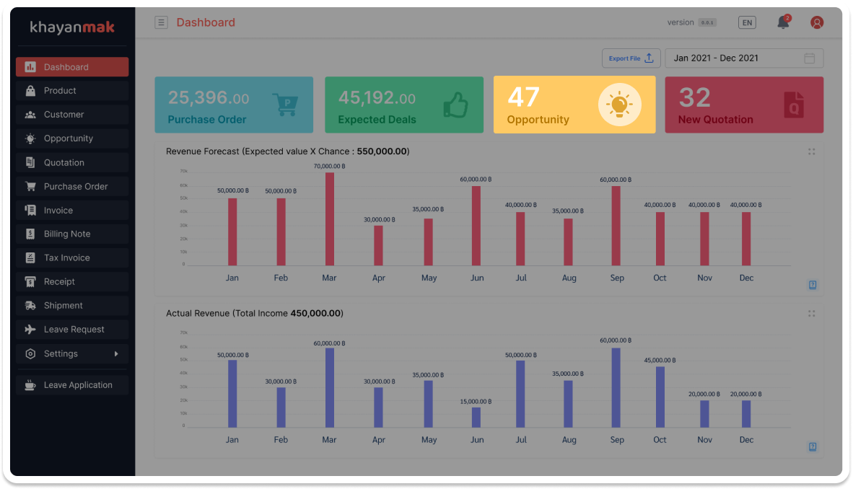Click the help icon below Revenue Forecast chart
Viewport: 853px width, 489px height.
(x=813, y=286)
